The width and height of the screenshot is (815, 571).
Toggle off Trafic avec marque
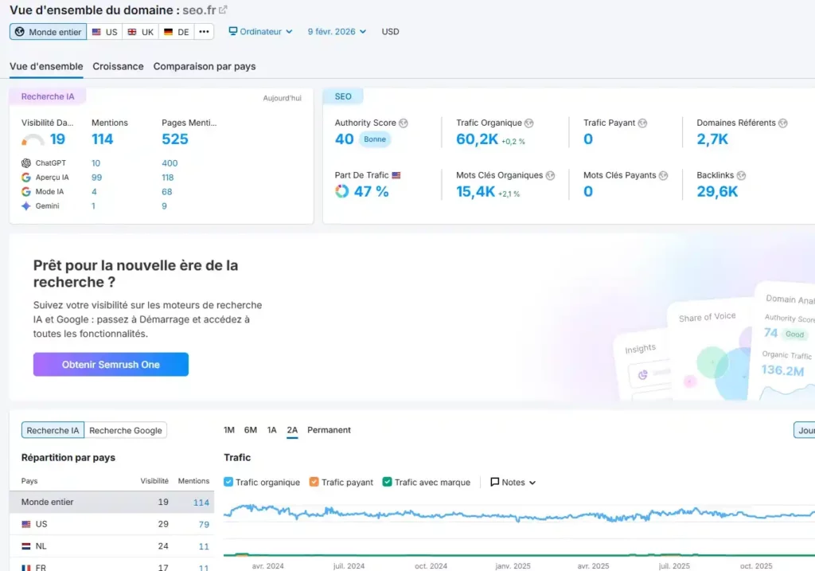(x=388, y=482)
